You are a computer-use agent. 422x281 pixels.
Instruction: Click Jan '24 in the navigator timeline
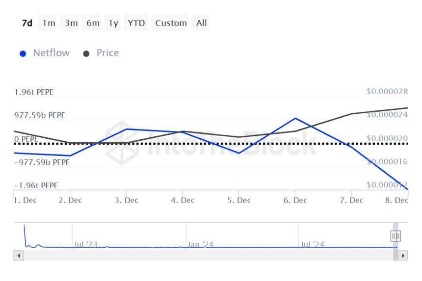201,244
